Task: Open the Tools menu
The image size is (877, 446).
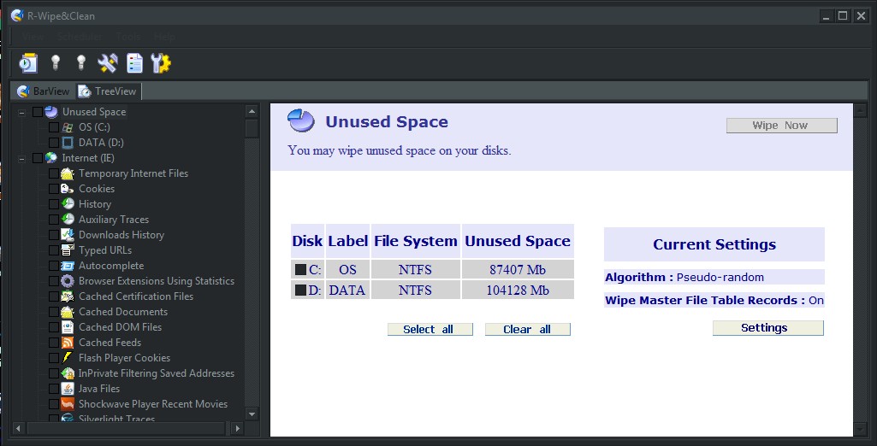Action: pos(128,37)
